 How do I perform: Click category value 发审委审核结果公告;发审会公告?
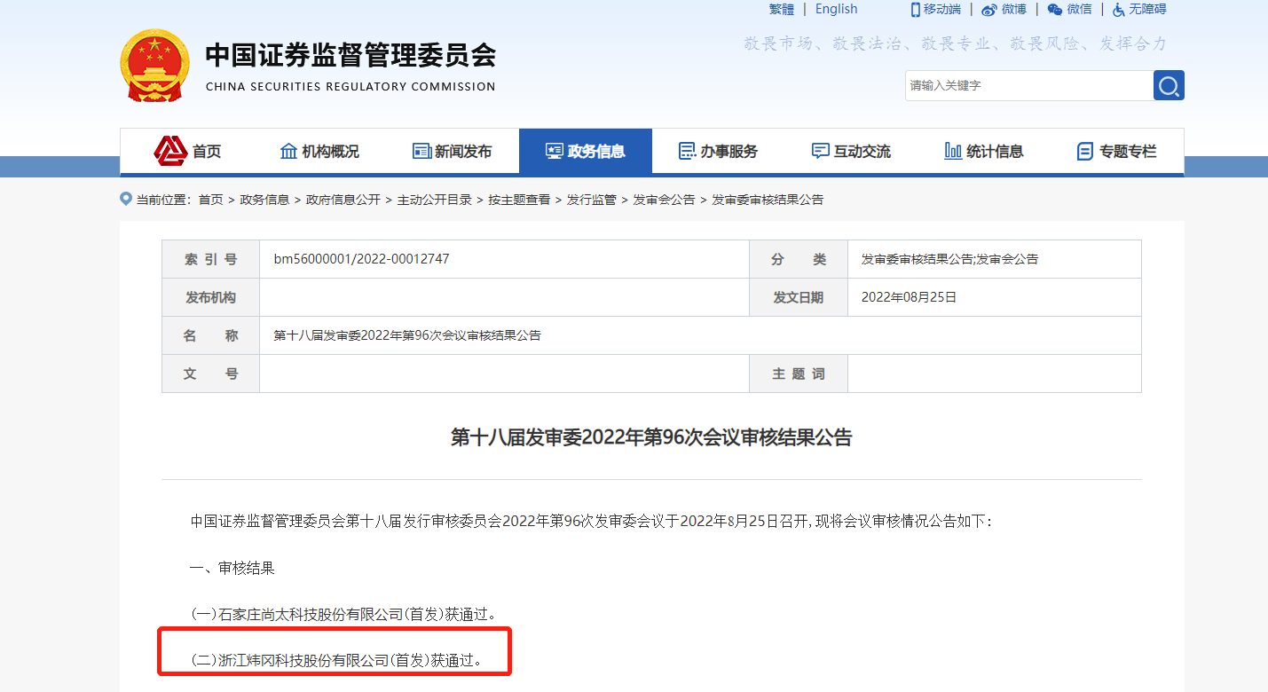click(950, 259)
